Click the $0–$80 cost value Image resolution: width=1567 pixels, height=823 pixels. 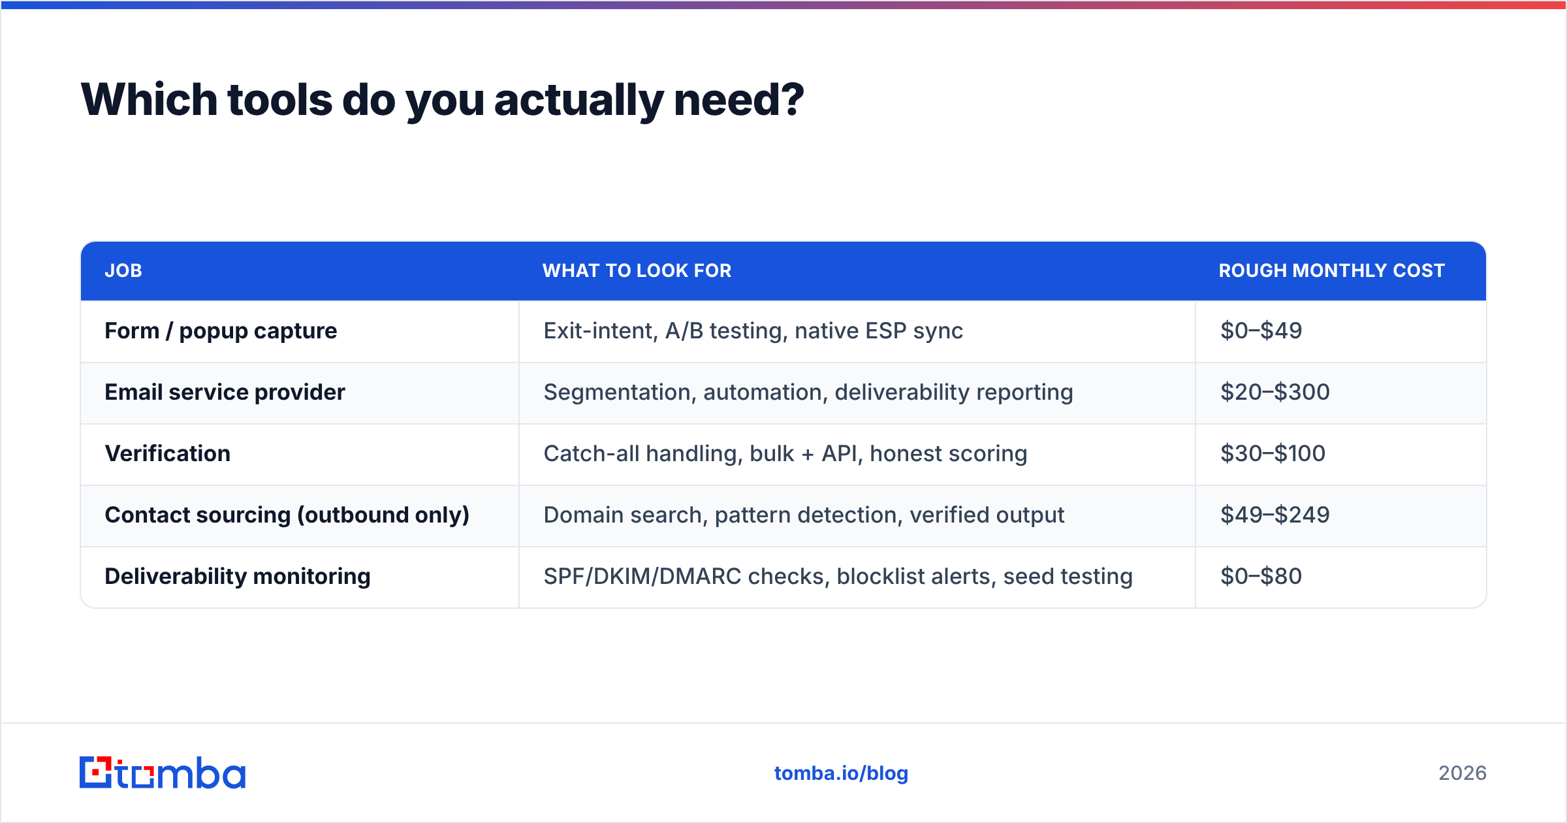click(x=1261, y=576)
